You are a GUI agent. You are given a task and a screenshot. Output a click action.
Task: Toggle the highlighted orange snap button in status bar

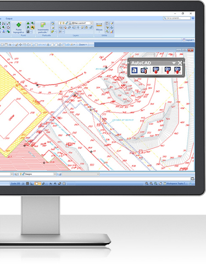click(38, 183)
